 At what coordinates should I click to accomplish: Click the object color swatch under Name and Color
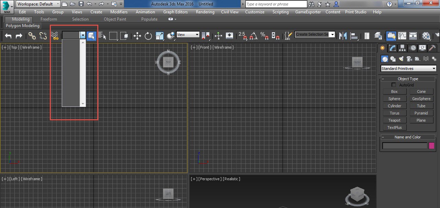tap(431, 146)
